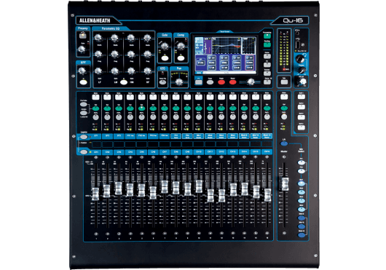Viewport: 386px width, 270px height.
Task: Toggle the 48V phantom power button in Preamp
Action: [83, 36]
